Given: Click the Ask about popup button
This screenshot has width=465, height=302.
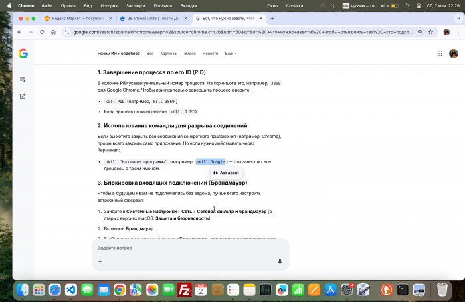Looking at the screenshot, I should (x=227, y=173).
